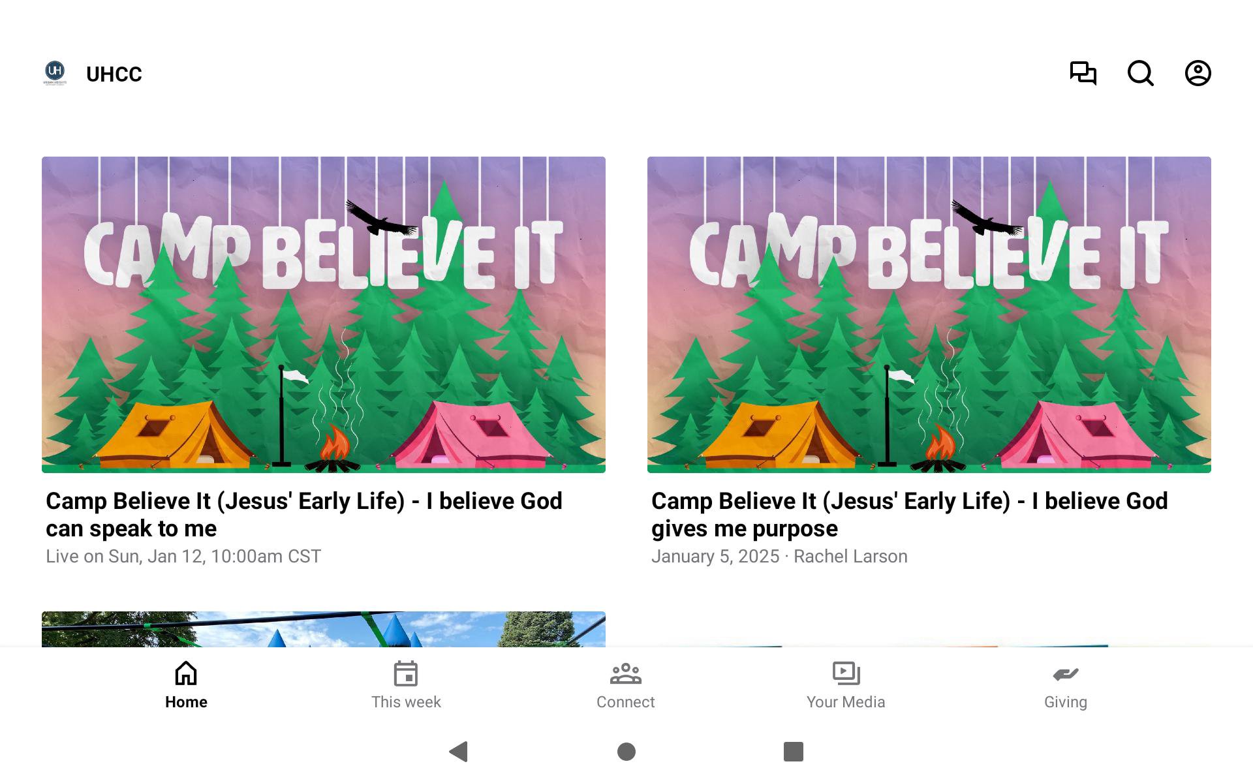The height and width of the screenshot is (783, 1253).
Task: Tap the Android home circle button
Action: coord(626,752)
